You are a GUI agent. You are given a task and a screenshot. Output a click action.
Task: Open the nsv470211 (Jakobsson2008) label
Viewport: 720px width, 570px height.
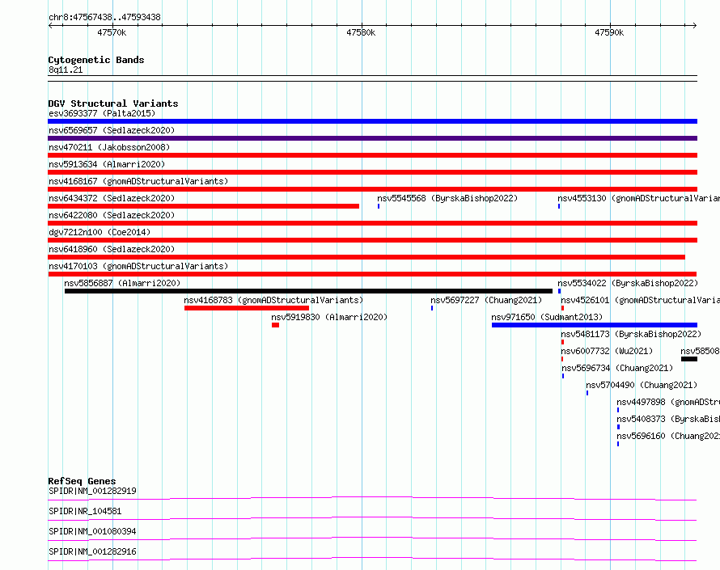[x=109, y=147]
